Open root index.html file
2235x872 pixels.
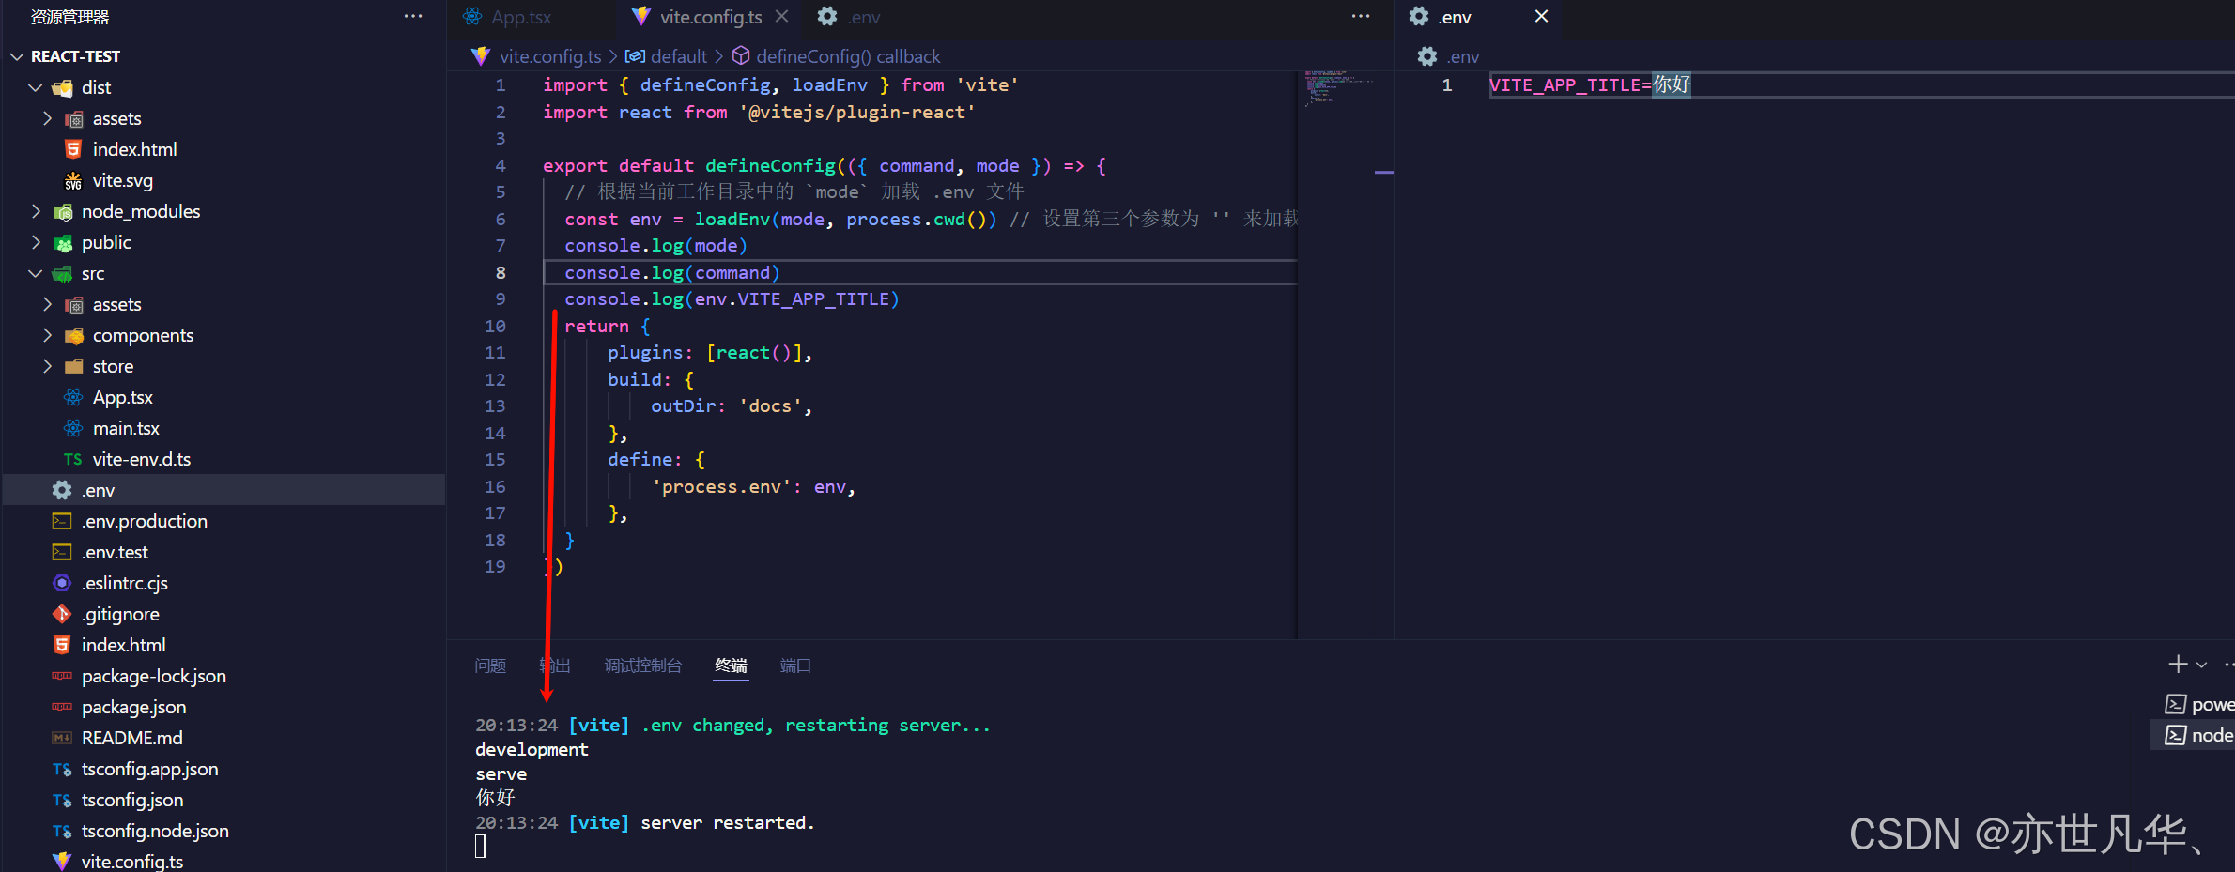point(123,645)
